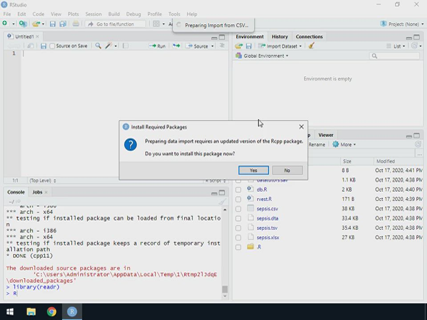The image size is (427, 320).
Task: Open the Session menu
Action: click(93, 14)
